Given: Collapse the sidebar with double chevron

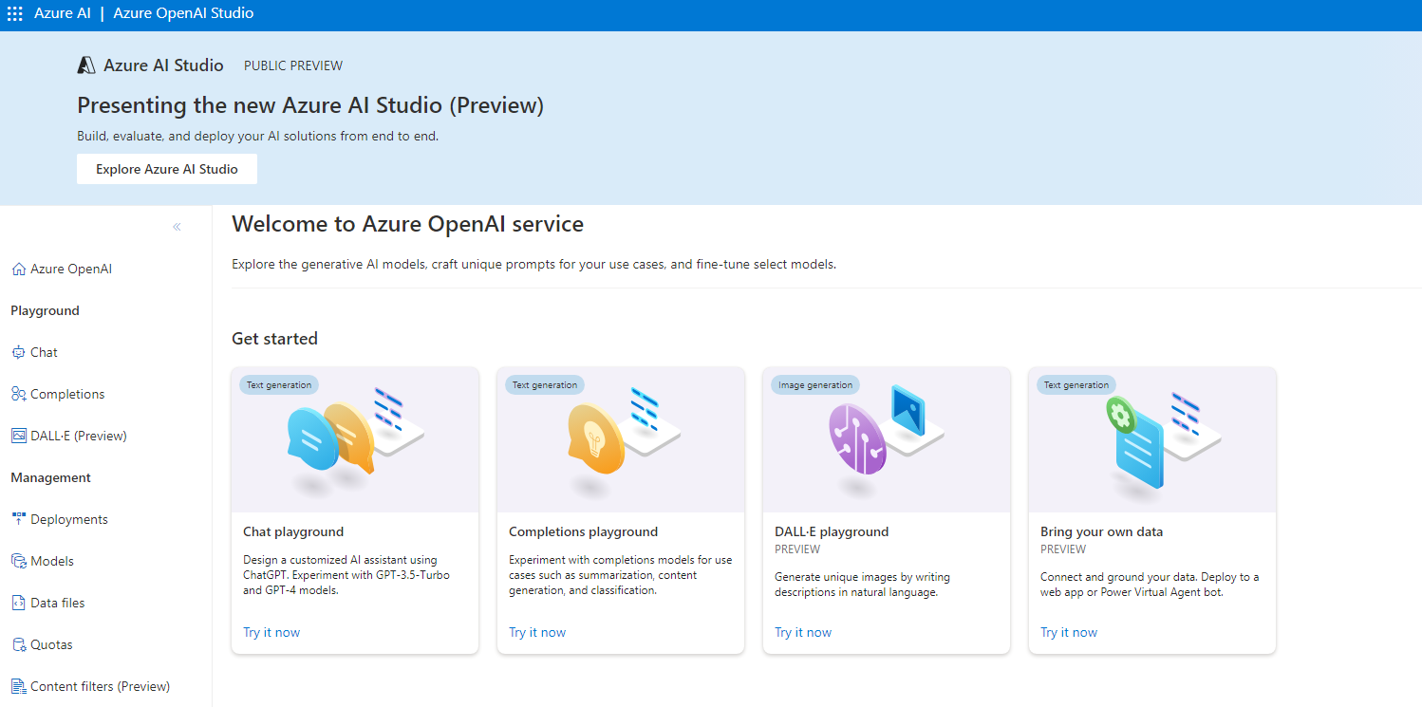Looking at the screenshot, I should click(x=177, y=227).
